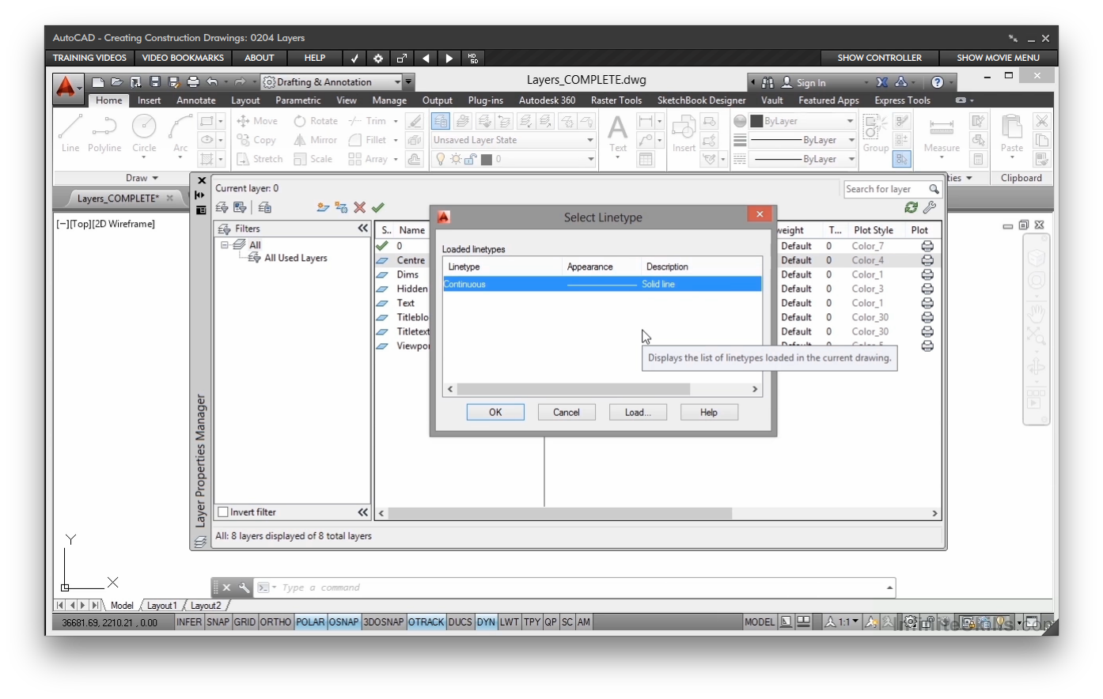Screen dimensions: 1103x699
Task: Open the Annotate ribbon tab
Action: point(195,100)
